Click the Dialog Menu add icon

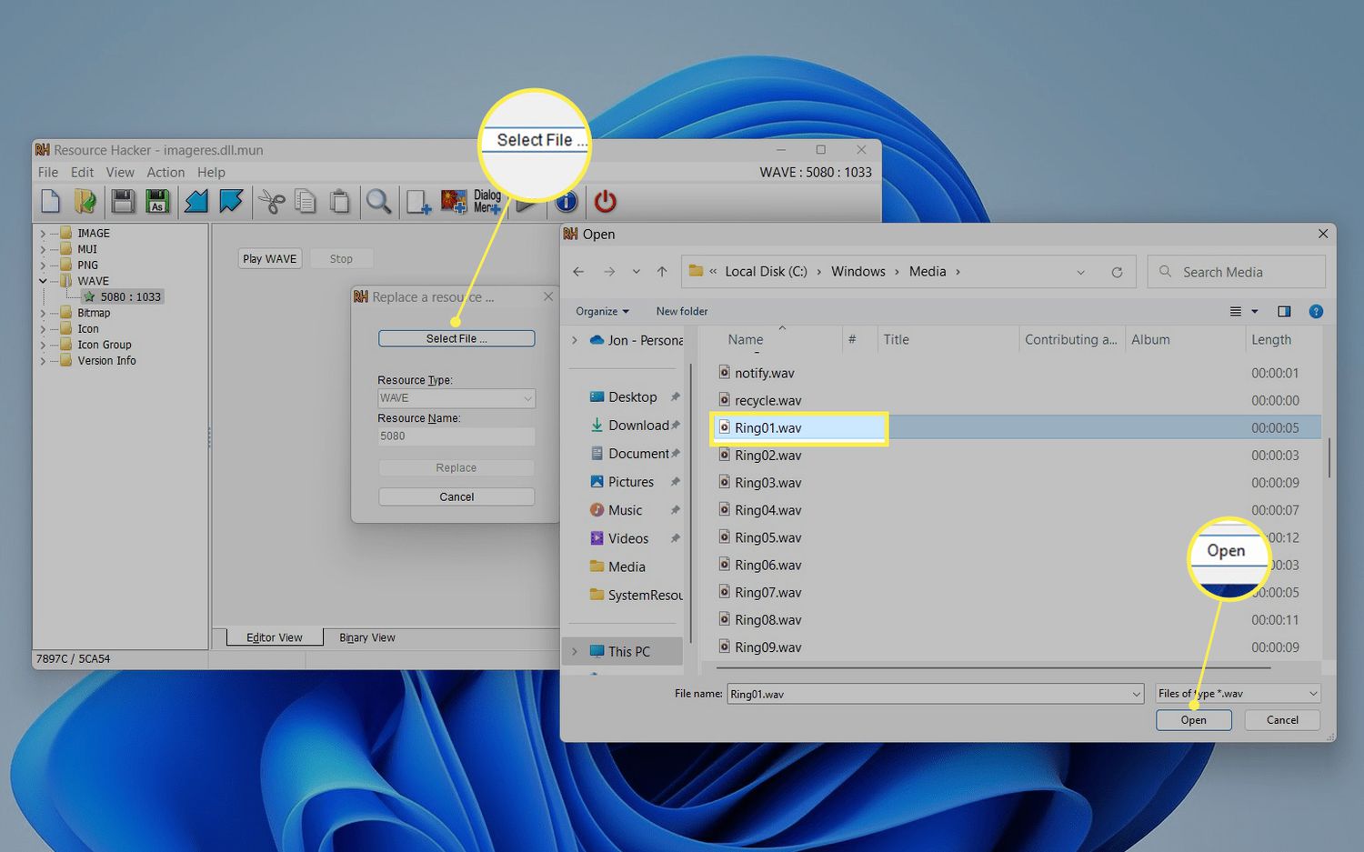tap(486, 201)
